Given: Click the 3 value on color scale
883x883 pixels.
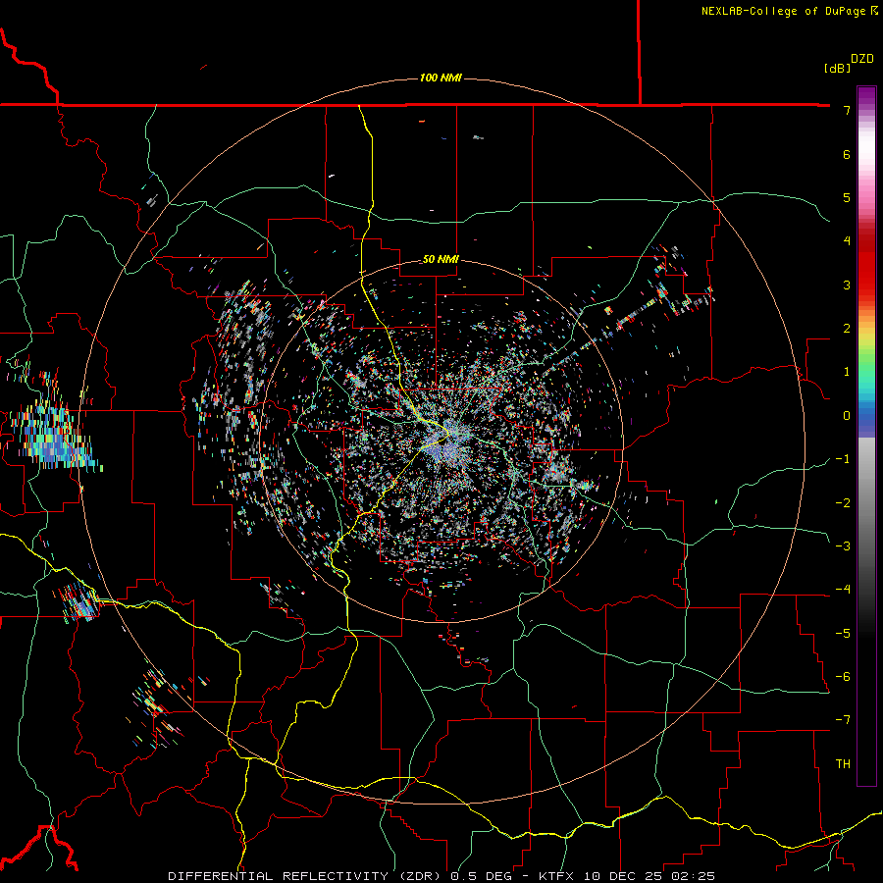Looking at the screenshot, I should pyautogui.click(x=847, y=285).
